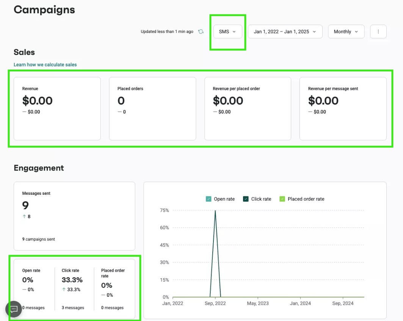403x321 pixels.
Task: Click the Sep, 2024 axis label
Action: coord(343,303)
